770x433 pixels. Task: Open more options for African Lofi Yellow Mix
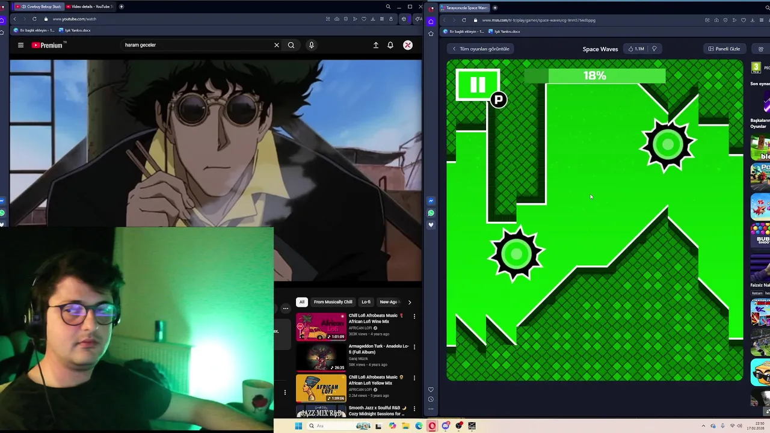coord(414,378)
